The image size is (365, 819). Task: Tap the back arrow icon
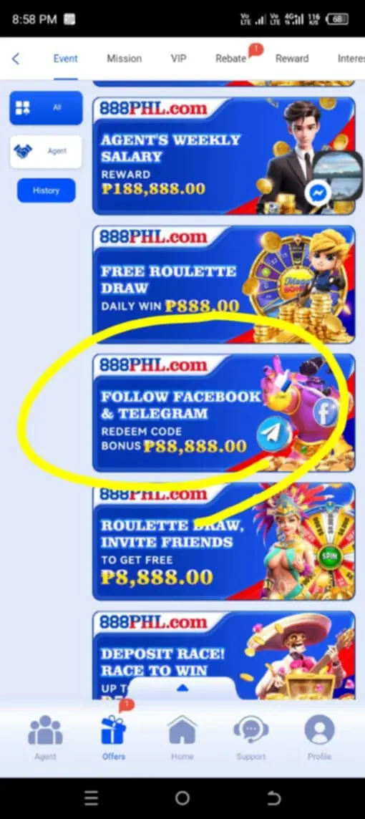click(x=16, y=59)
